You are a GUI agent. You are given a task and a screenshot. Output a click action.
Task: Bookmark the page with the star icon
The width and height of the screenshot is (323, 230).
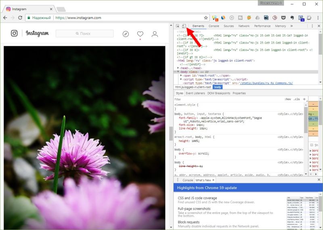click(x=206, y=18)
